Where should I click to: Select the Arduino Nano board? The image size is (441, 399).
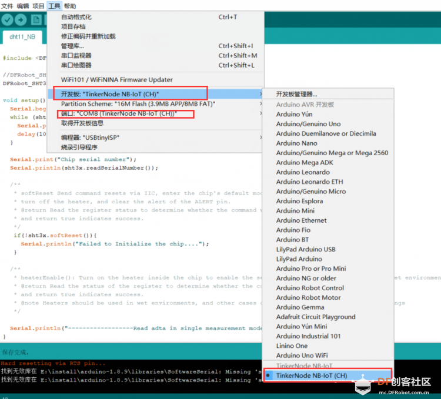click(328, 143)
